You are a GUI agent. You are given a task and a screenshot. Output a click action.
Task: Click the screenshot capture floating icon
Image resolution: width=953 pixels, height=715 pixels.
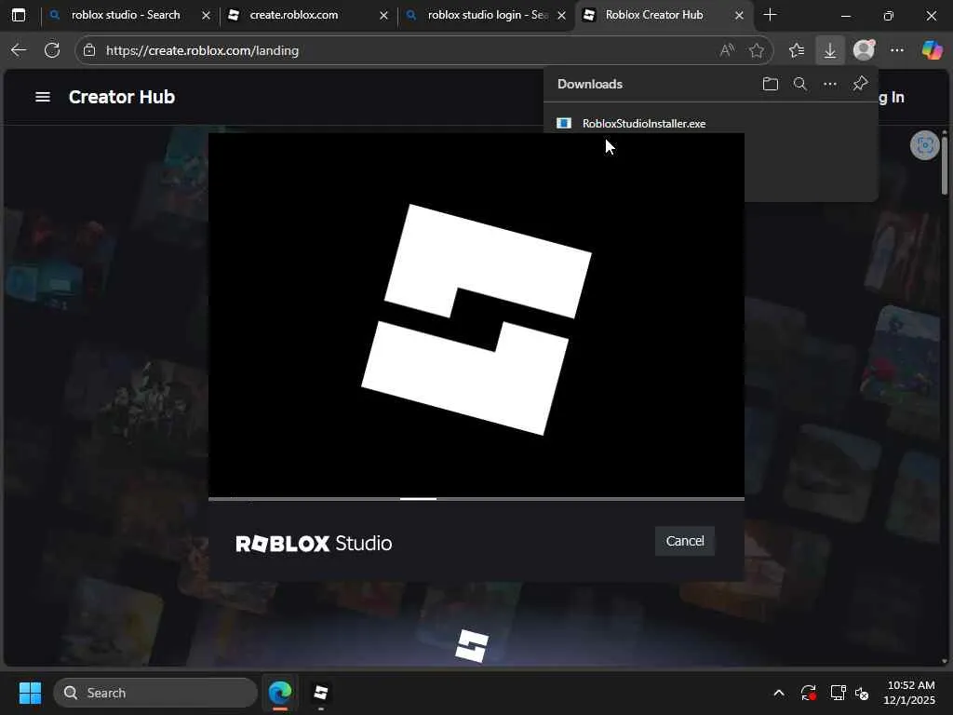point(924,145)
